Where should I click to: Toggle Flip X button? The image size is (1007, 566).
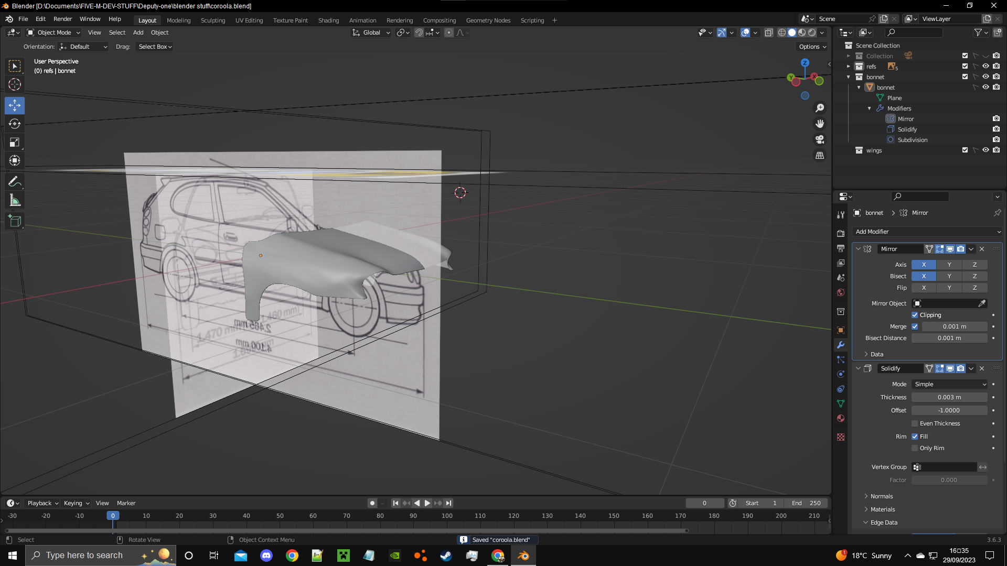click(924, 288)
